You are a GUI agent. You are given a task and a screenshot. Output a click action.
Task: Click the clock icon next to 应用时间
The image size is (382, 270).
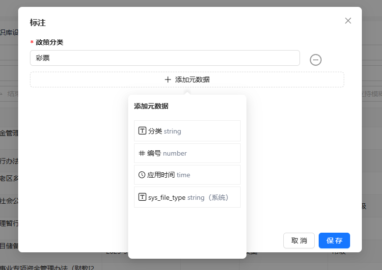[x=142, y=175]
